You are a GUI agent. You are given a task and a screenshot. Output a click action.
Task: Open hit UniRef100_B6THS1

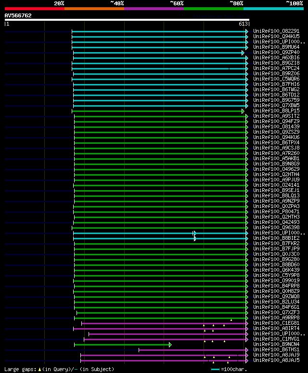[x=276, y=350]
